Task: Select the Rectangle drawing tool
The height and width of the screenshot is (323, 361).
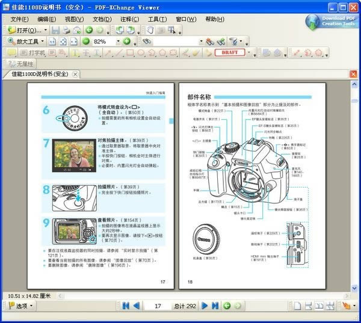Action: [130, 53]
